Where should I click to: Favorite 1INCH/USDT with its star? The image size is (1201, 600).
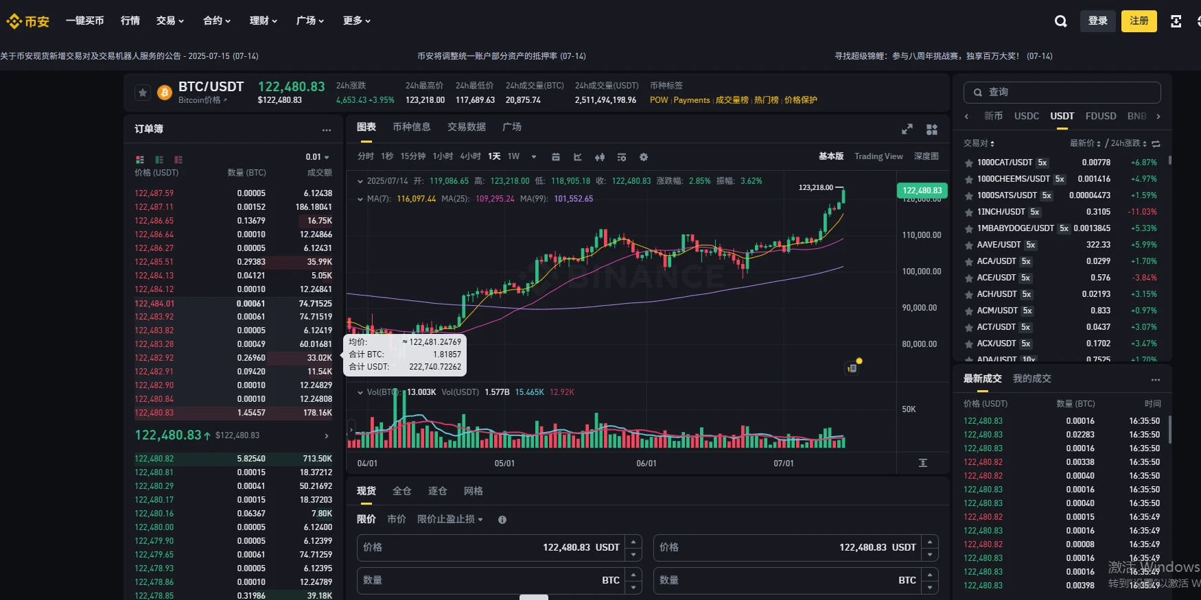click(969, 213)
